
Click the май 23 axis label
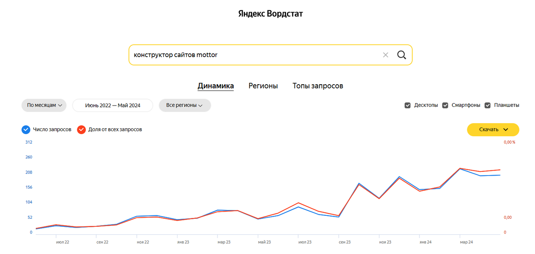(264, 242)
